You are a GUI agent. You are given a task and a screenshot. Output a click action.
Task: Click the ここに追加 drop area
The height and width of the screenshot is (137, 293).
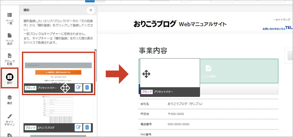point(208,72)
